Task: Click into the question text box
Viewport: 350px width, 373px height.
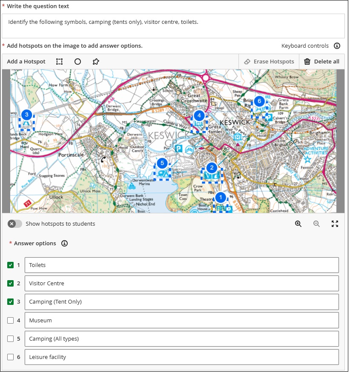Action: tap(173, 26)
